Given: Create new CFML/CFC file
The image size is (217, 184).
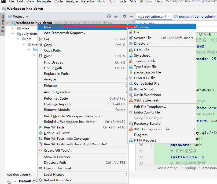Looking at the screenshot, I should pos(162,78).
